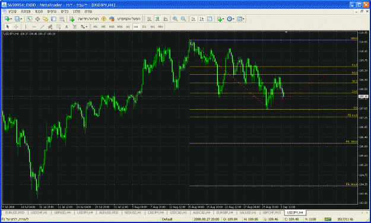Select the Trendline tool
Image resolution: width=371 pixels, height=223 pixels.
tap(42, 27)
